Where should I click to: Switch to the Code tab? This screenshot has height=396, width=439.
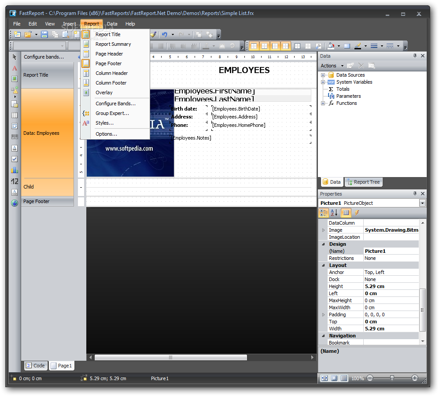click(36, 366)
